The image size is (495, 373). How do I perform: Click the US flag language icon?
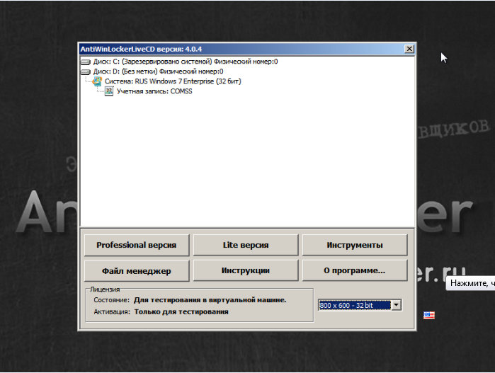(429, 315)
